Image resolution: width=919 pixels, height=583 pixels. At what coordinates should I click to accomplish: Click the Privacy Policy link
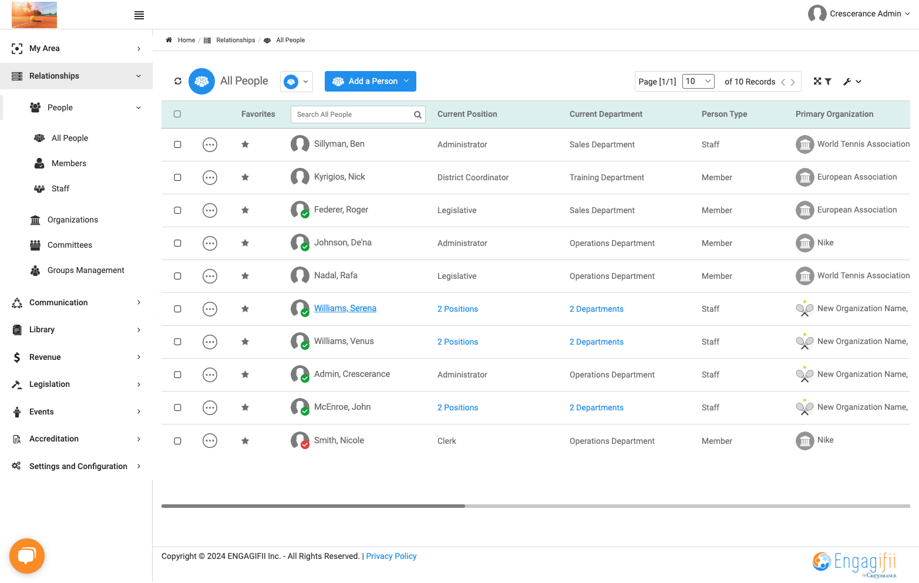[391, 556]
